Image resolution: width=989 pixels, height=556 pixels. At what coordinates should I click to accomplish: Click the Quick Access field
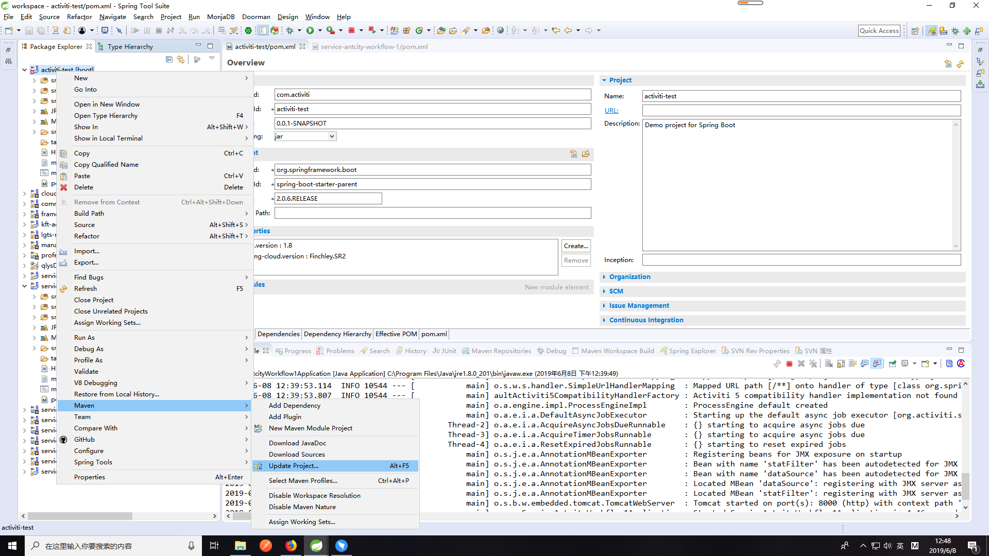pyautogui.click(x=879, y=30)
